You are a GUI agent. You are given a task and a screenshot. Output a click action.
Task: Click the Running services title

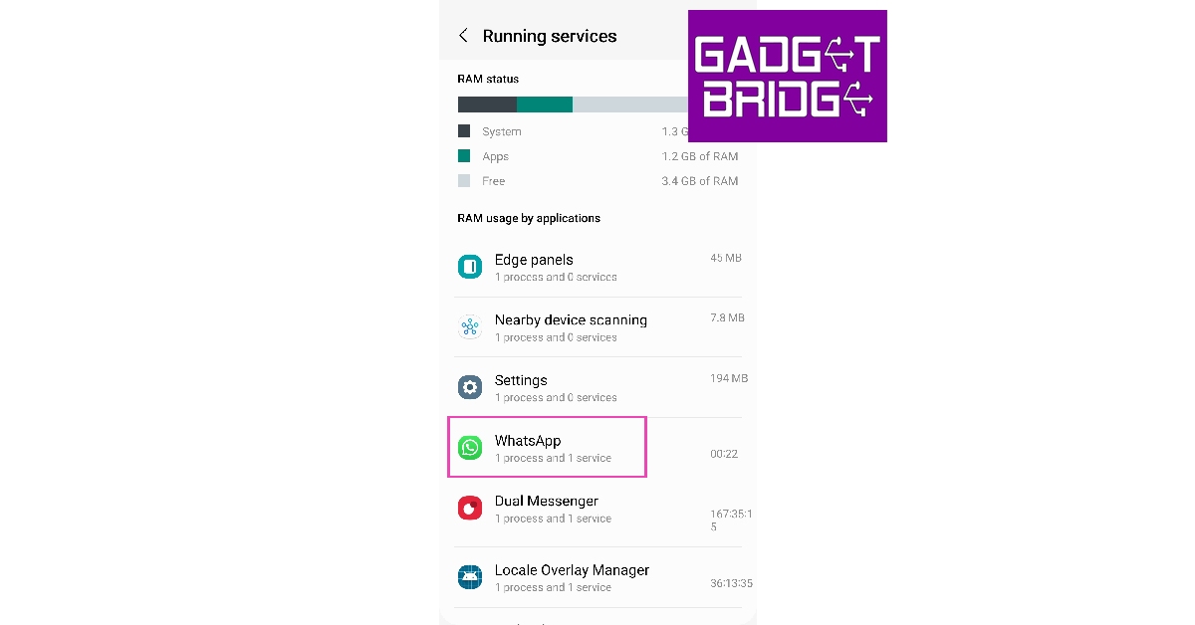tap(550, 36)
